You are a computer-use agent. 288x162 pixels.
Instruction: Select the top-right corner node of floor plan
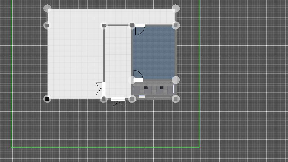(175, 8)
